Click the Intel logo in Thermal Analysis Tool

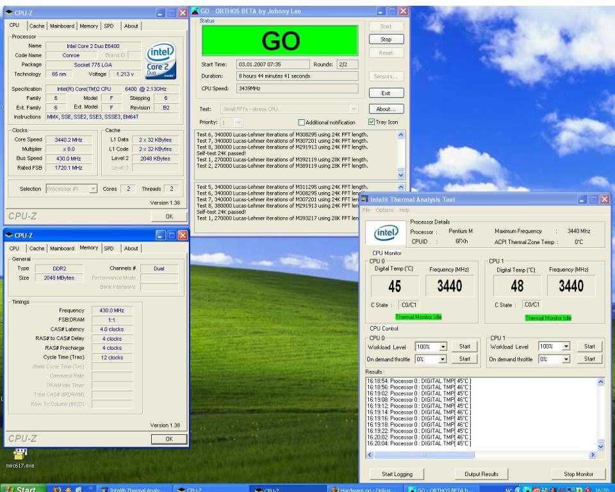tap(386, 233)
